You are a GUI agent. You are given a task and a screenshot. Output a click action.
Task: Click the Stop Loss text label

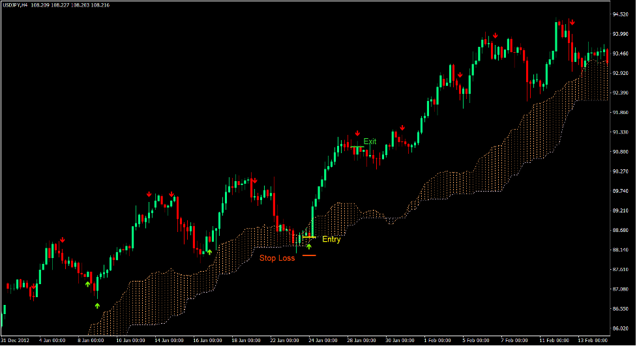tap(277, 258)
